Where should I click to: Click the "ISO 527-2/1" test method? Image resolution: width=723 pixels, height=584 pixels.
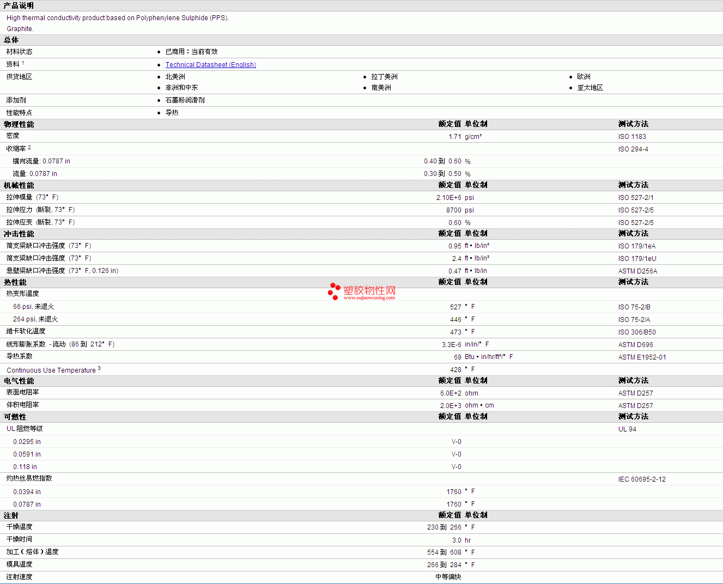[636, 198]
